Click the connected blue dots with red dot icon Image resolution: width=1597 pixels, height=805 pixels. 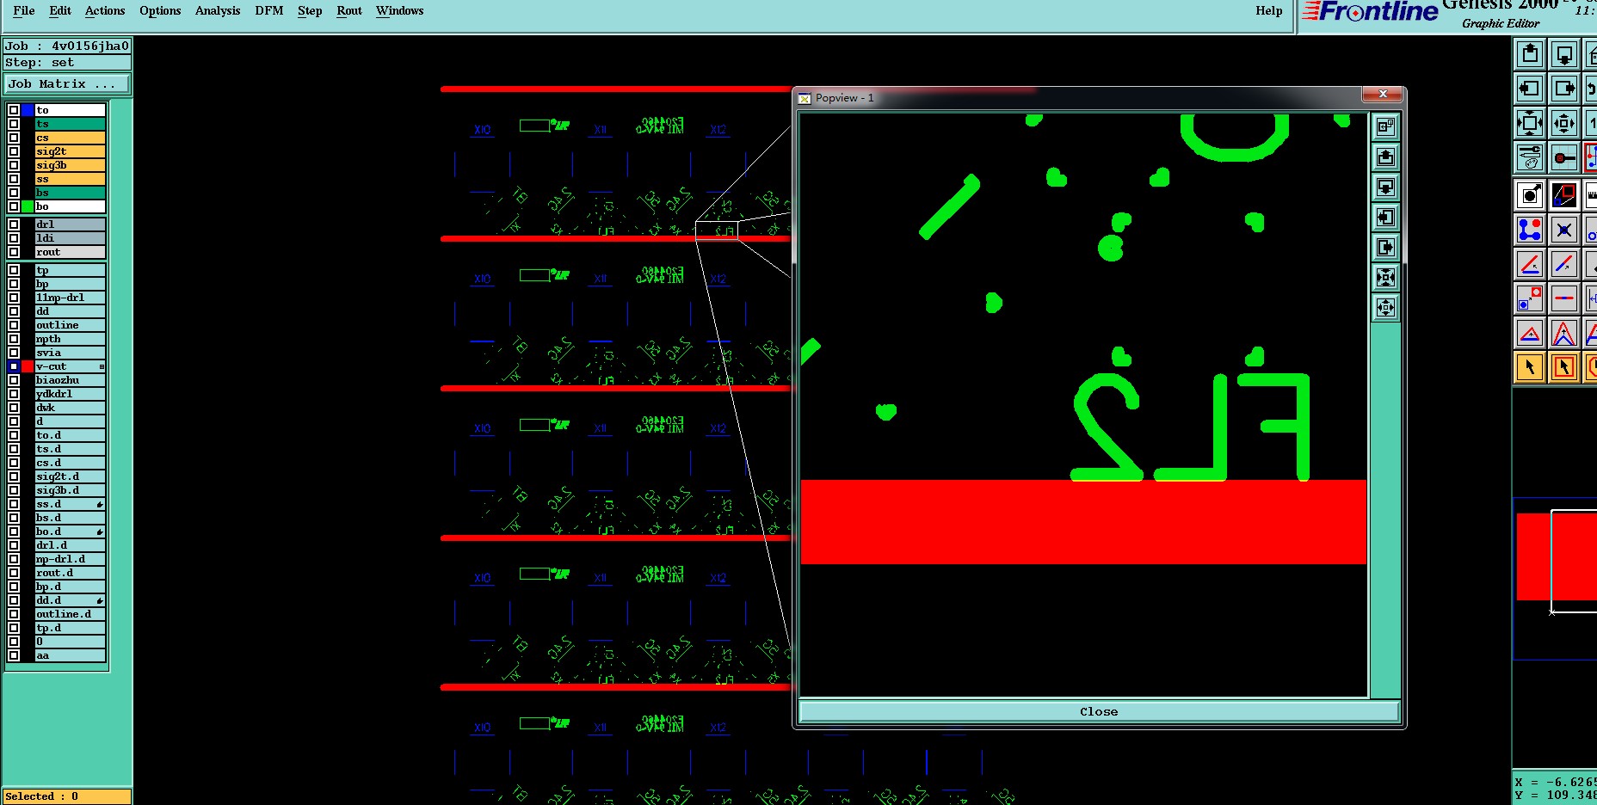point(1530,230)
